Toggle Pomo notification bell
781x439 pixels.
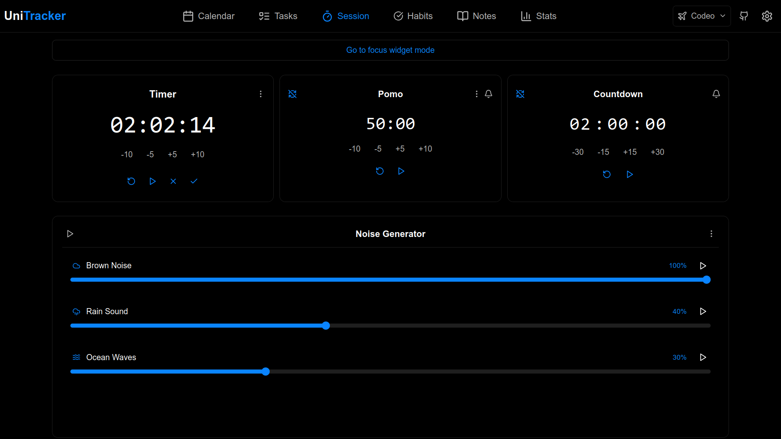(489, 94)
